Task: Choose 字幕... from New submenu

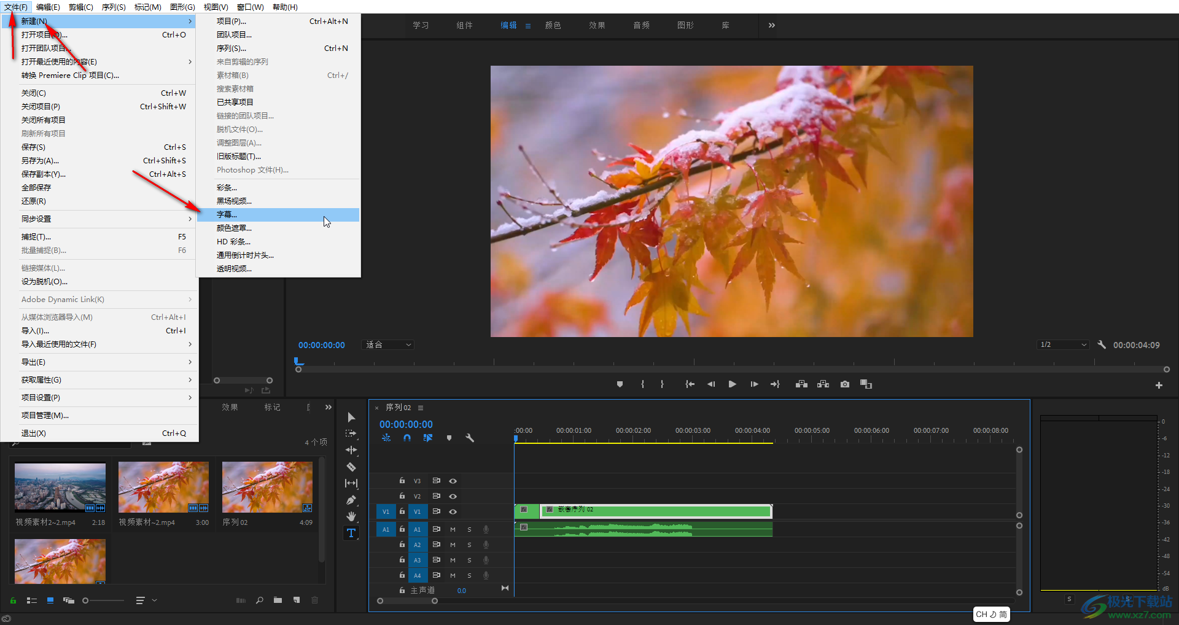Action: (278, 215)
